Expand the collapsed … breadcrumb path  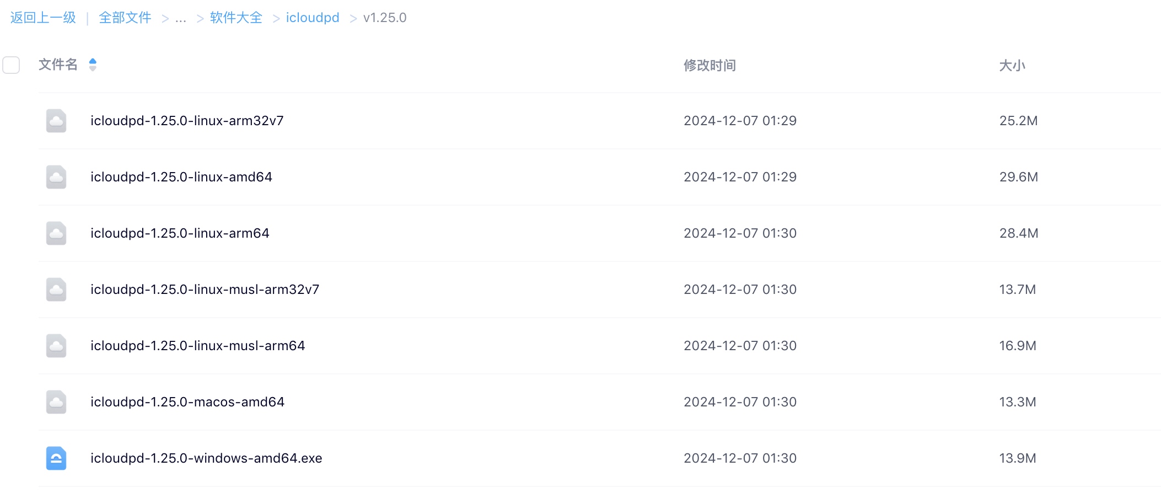point(181,18)
